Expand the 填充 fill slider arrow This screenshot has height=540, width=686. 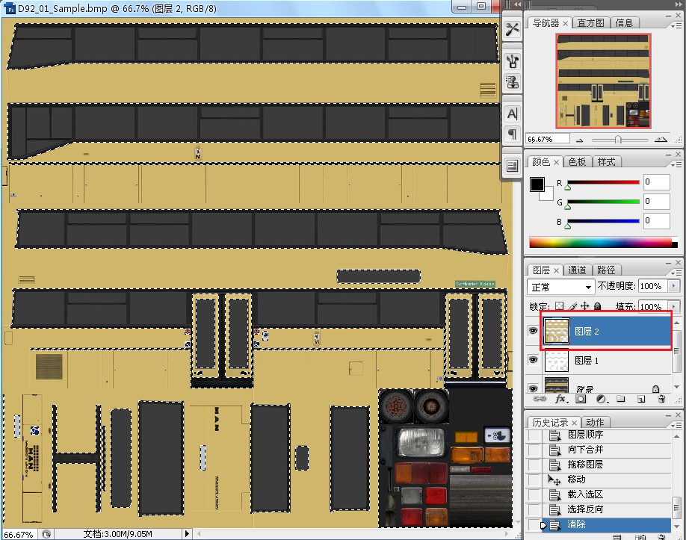(x=675, y=307)
